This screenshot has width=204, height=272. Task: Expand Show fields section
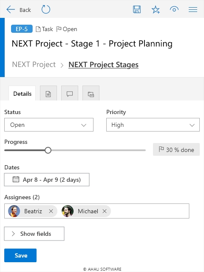coord(34,234)
